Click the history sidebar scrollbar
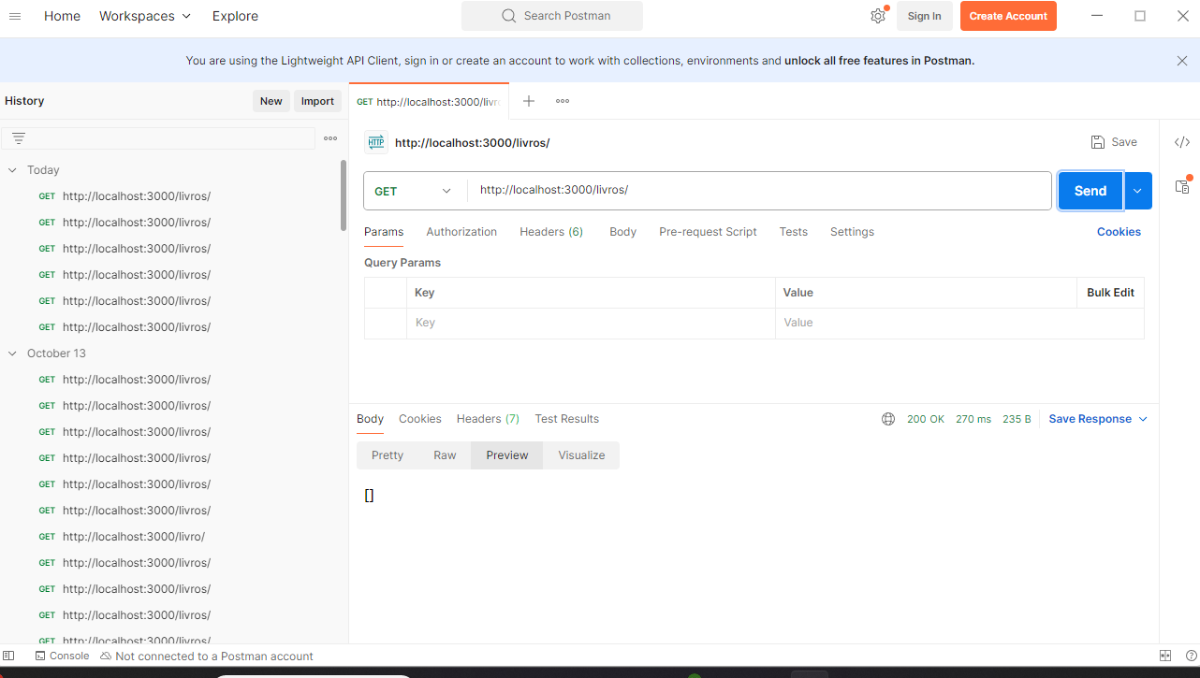This screenshot has height=678, width=1200. pyautogui.click(x=344, y=195)
